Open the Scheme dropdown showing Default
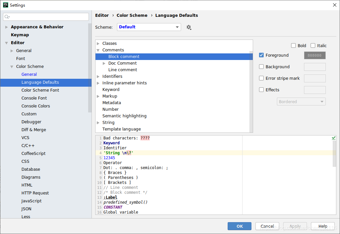The width and height of the screenshot is (340, 234). [x=149, y=27]
